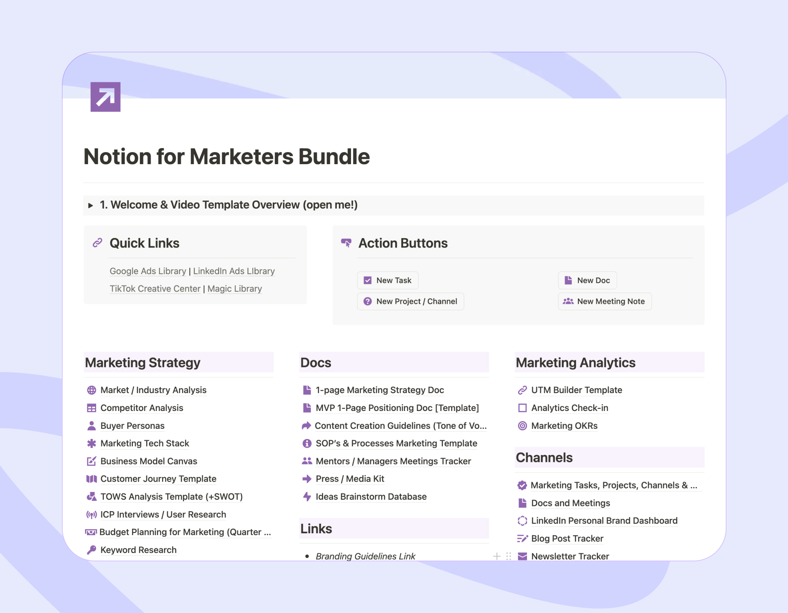Click table icon beside Competitor Analysis
The image size is (788, 613).
click(x=91, y=408)
